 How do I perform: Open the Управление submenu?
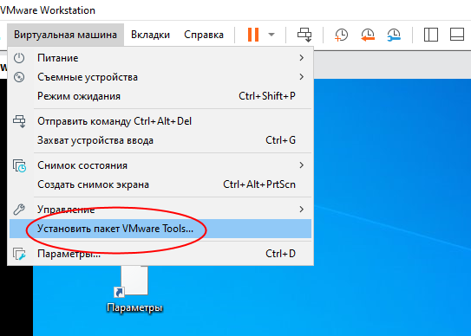pyautogui.click(x=160, y=210)
